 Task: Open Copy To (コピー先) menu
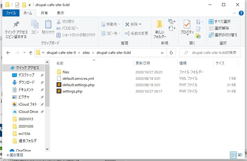click(111, 33)
